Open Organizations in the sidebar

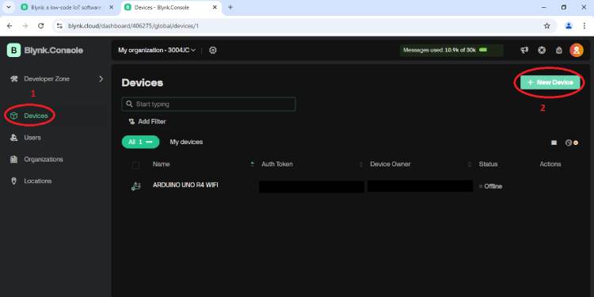44,159
